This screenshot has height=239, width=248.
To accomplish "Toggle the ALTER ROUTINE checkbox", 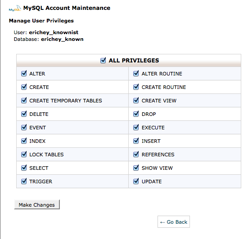I will [x=136, y=74].
